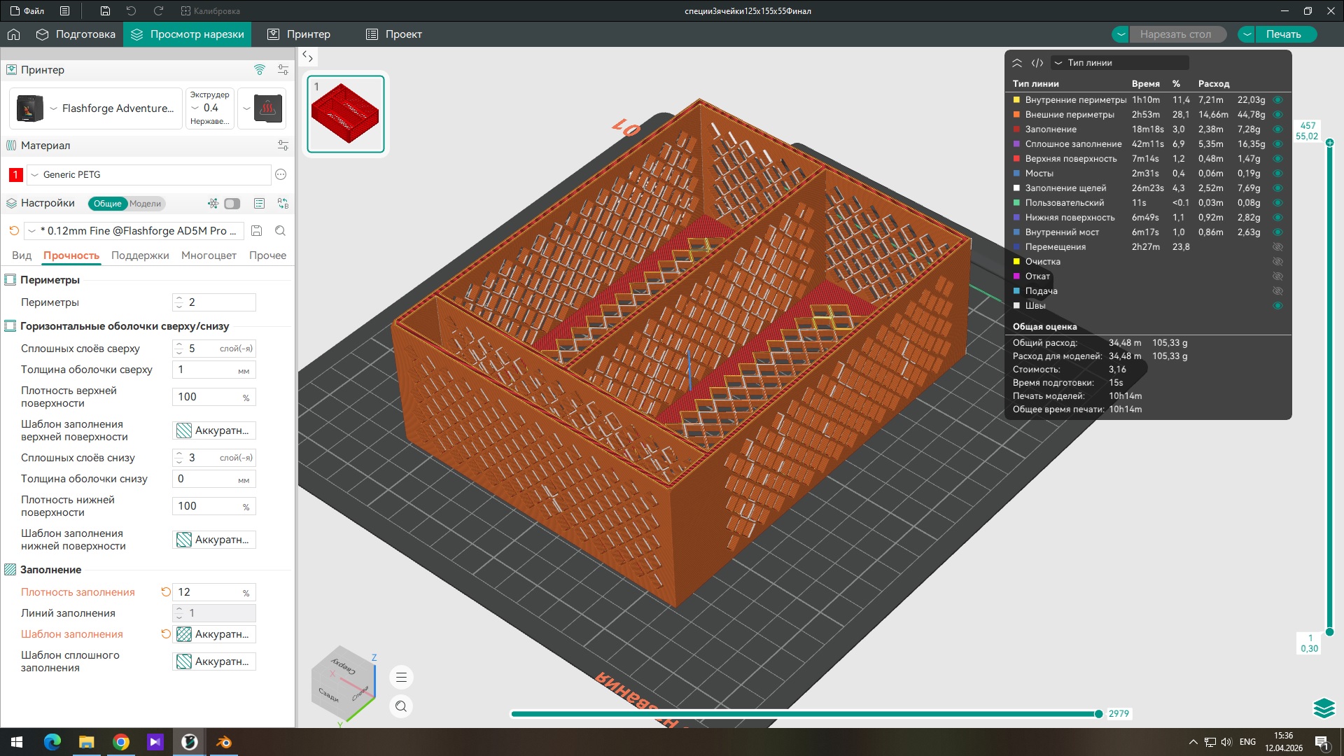Hide the Внешние периметры line type
Image resolution: width=1344 pixels, height=756 pixels.
tap(1277, 114)
